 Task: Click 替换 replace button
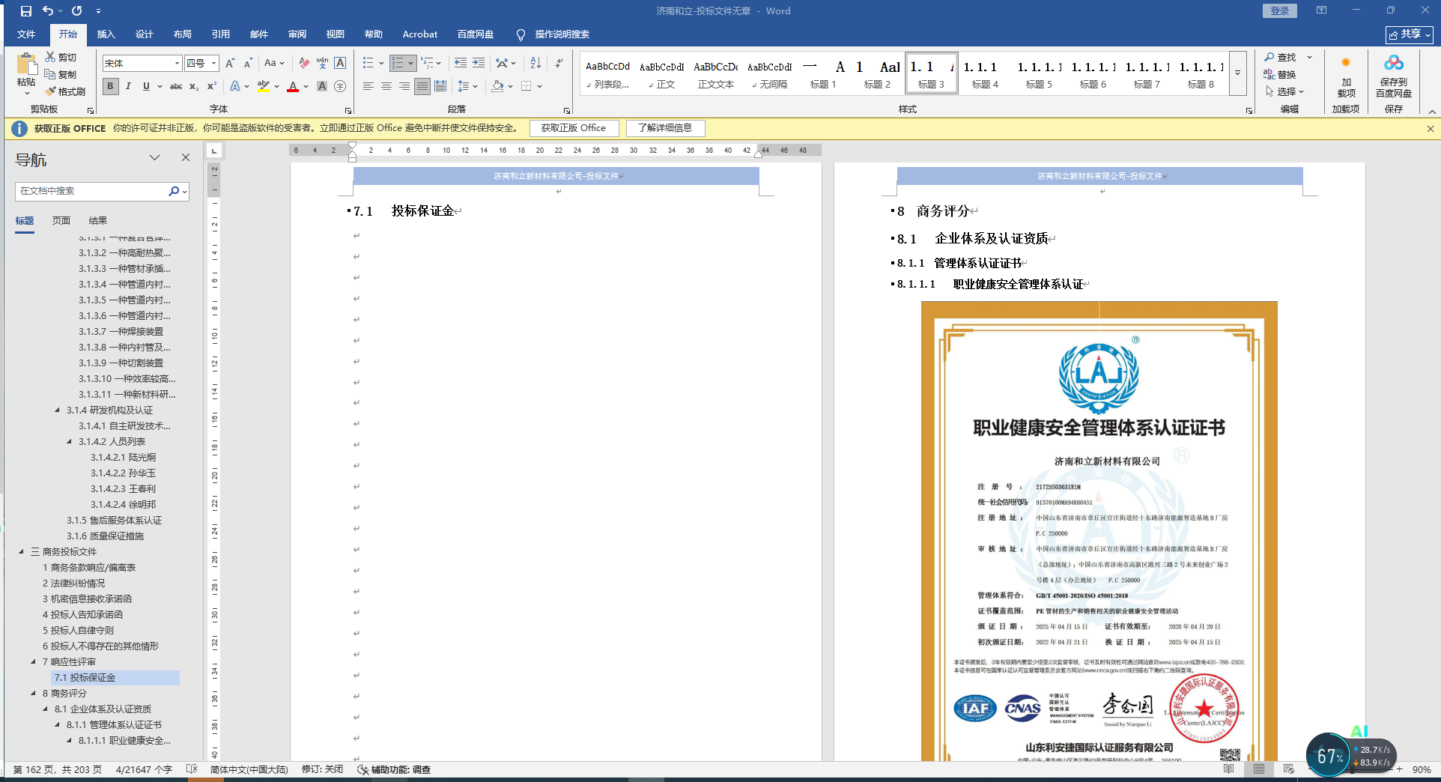pos(1280,74)
